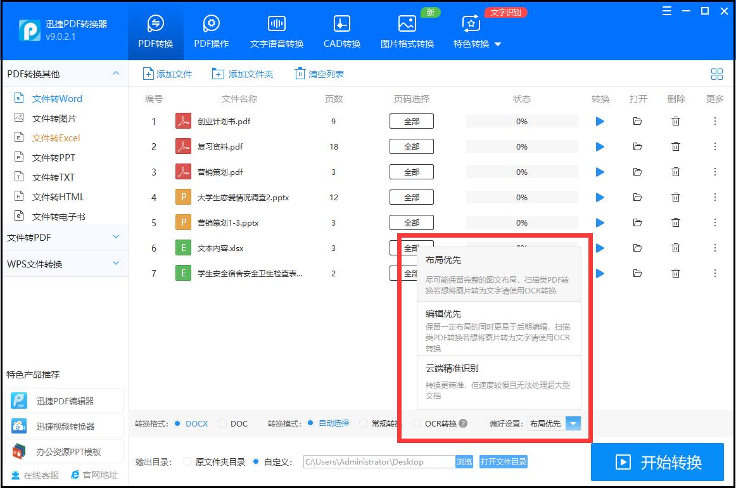Delete 复习资料.pdf using its trash icon
The image size is (736, 488).
[676, 146]
